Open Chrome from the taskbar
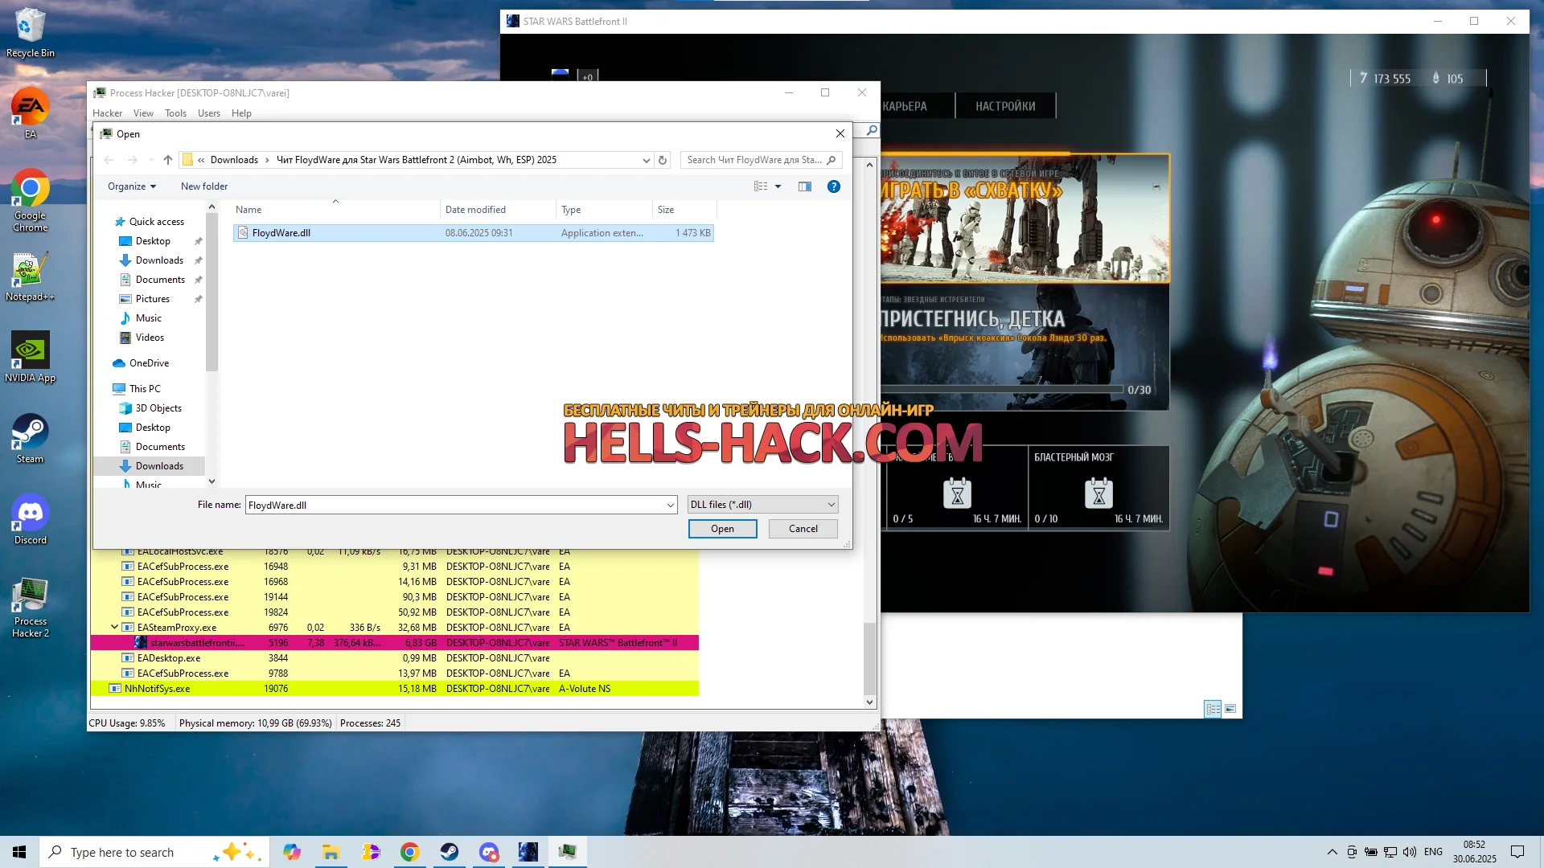Viewport: 1544px width, 868px height. pos(410,852)
